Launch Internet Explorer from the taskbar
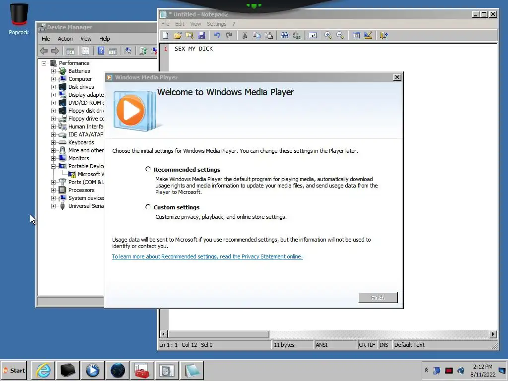This screenshot has width=508, height=381. pos(43,370)
